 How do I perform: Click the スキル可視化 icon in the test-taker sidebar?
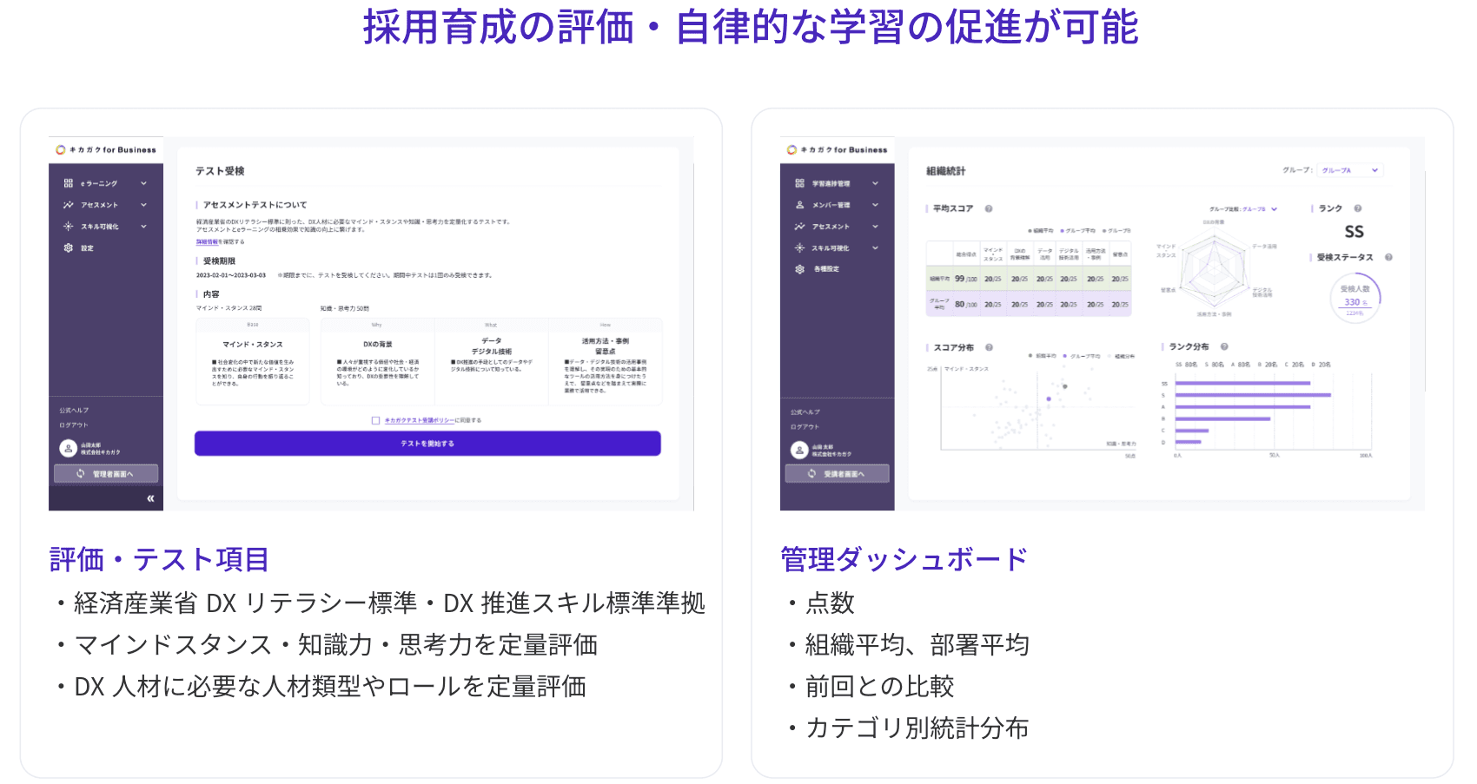(68, 226)
